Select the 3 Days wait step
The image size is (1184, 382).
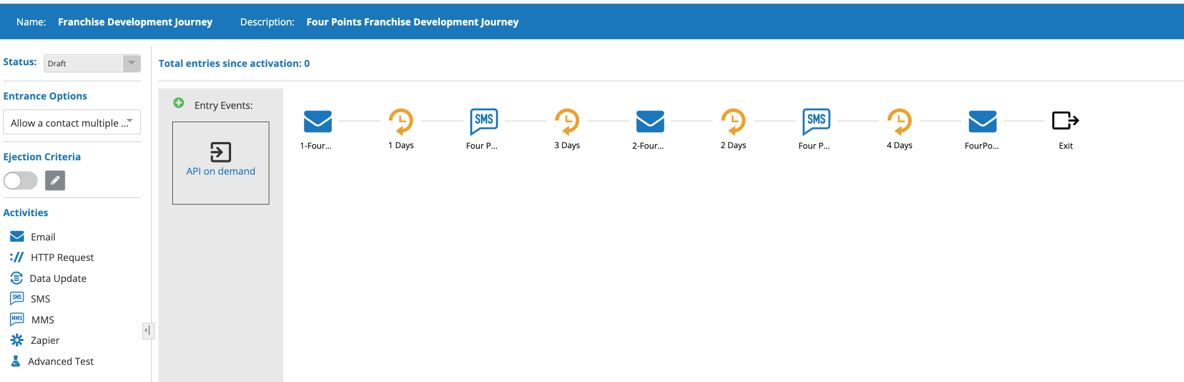point(567,121)
